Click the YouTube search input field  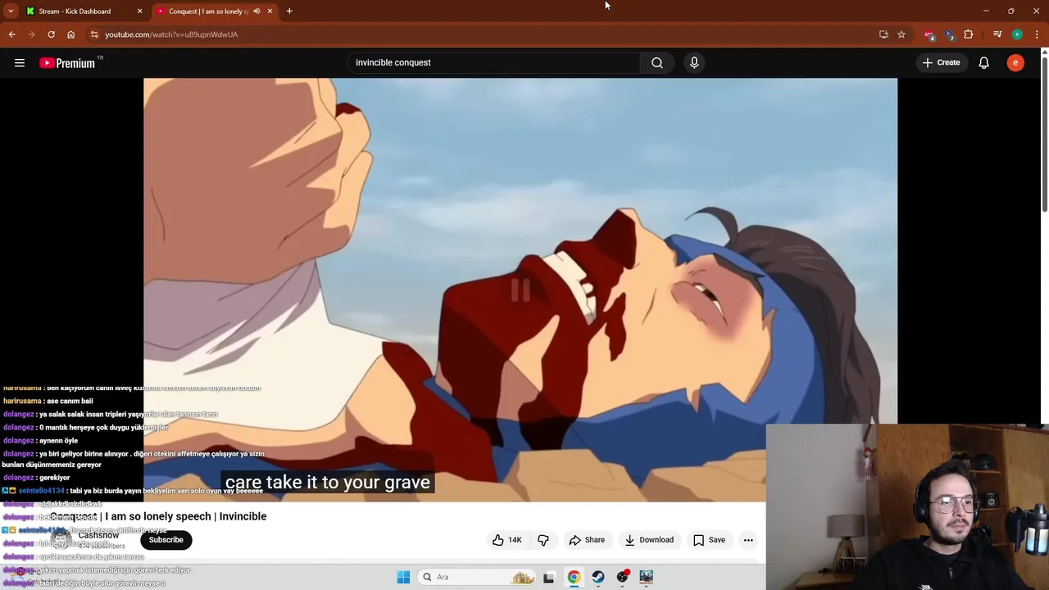pyautogui.click(x=495, y=62)
